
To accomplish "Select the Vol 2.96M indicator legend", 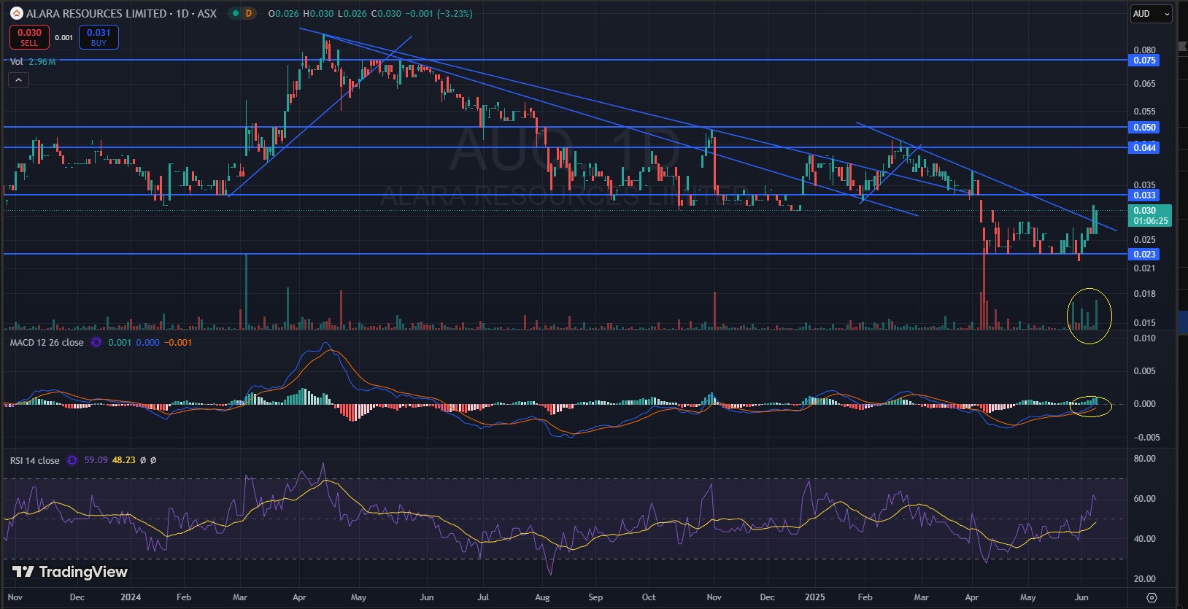I will coord(33,62).
